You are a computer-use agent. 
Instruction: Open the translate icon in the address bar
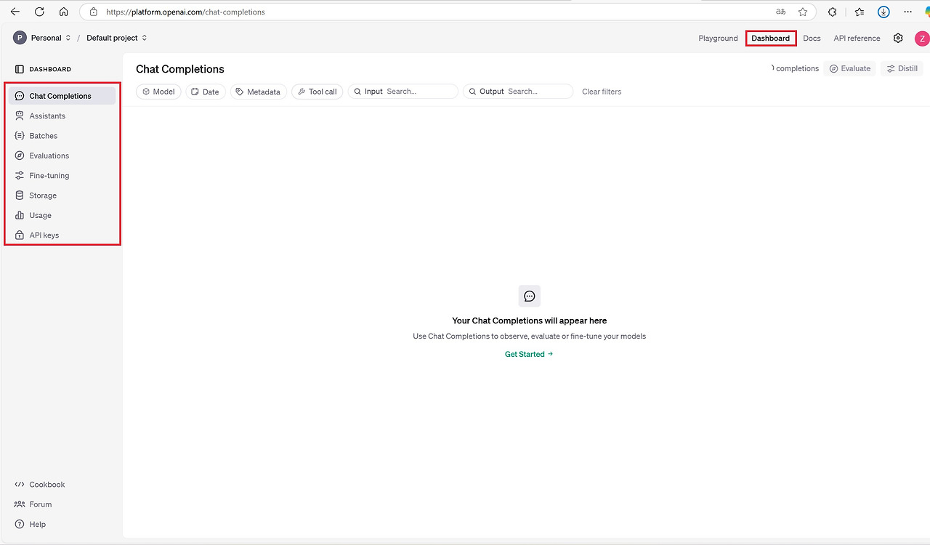tap(781, 12)
